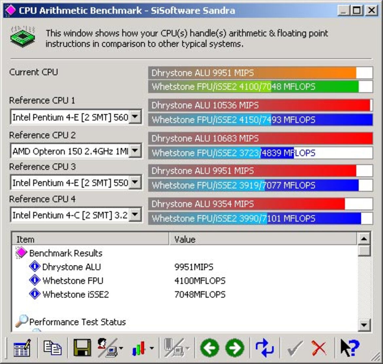Open dropdown arrow beside the user/computer icon
383x364 pixels.
(x=121, y=348)
